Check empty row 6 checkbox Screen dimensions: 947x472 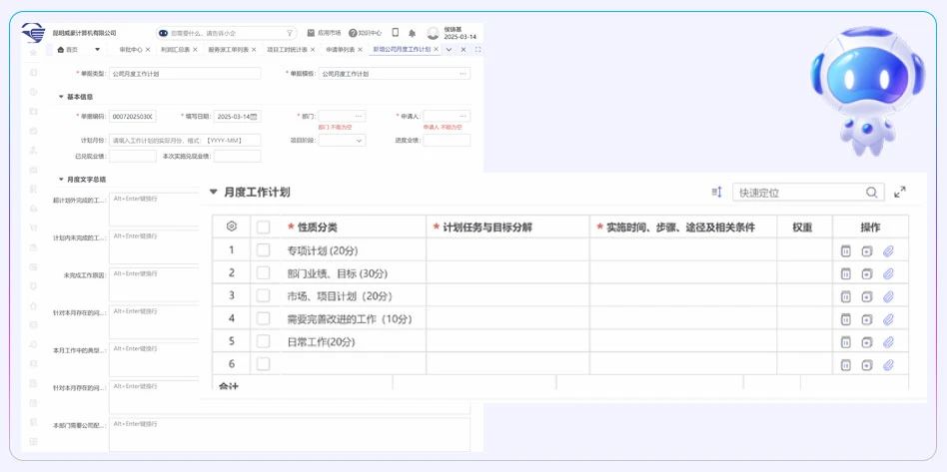click(x=264, y=364)
